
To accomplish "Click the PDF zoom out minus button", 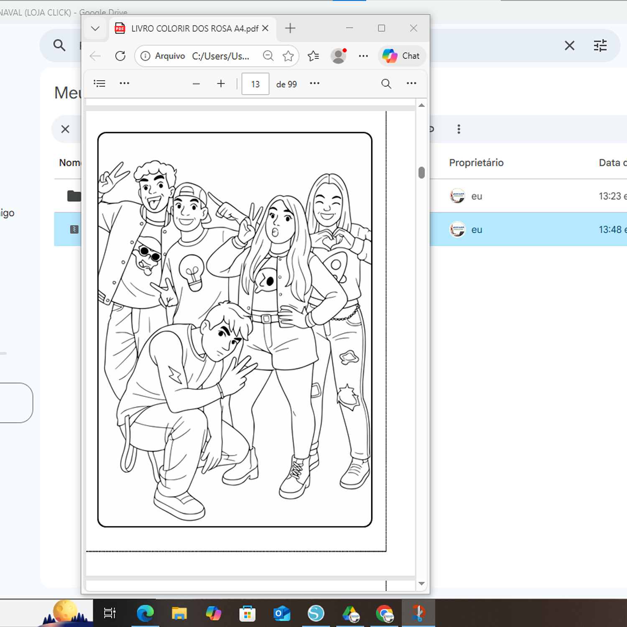I will (196, 84).
